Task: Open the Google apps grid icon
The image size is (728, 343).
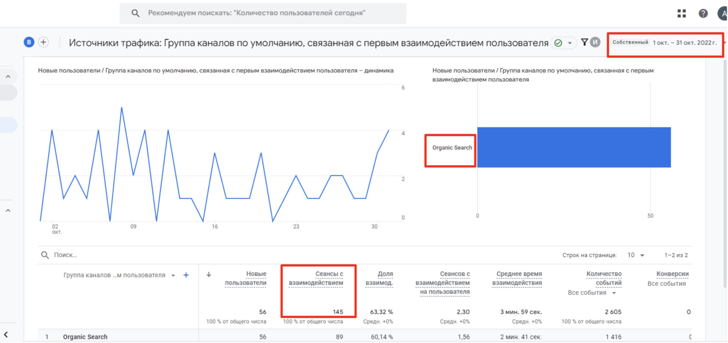Action: (x=682, y=13)
